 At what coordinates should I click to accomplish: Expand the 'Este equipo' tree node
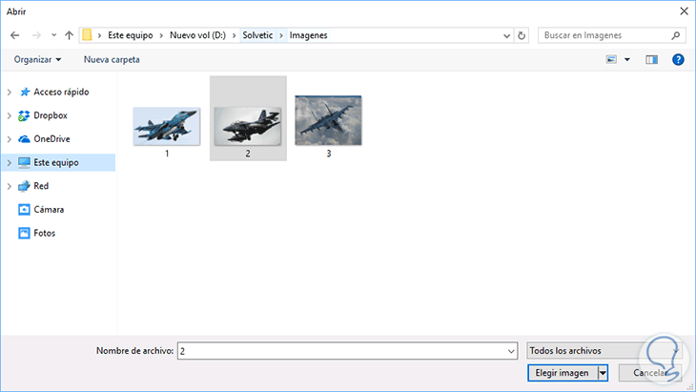click(10, 162)
